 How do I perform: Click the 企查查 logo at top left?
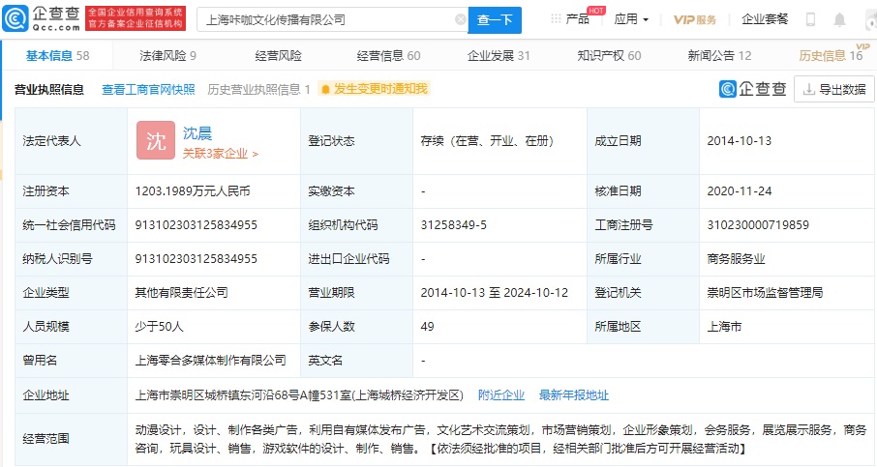(x=42, y=19)
